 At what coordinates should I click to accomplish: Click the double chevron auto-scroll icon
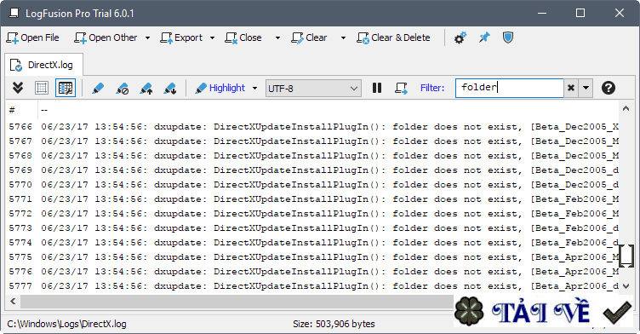(x=18, y=88)
